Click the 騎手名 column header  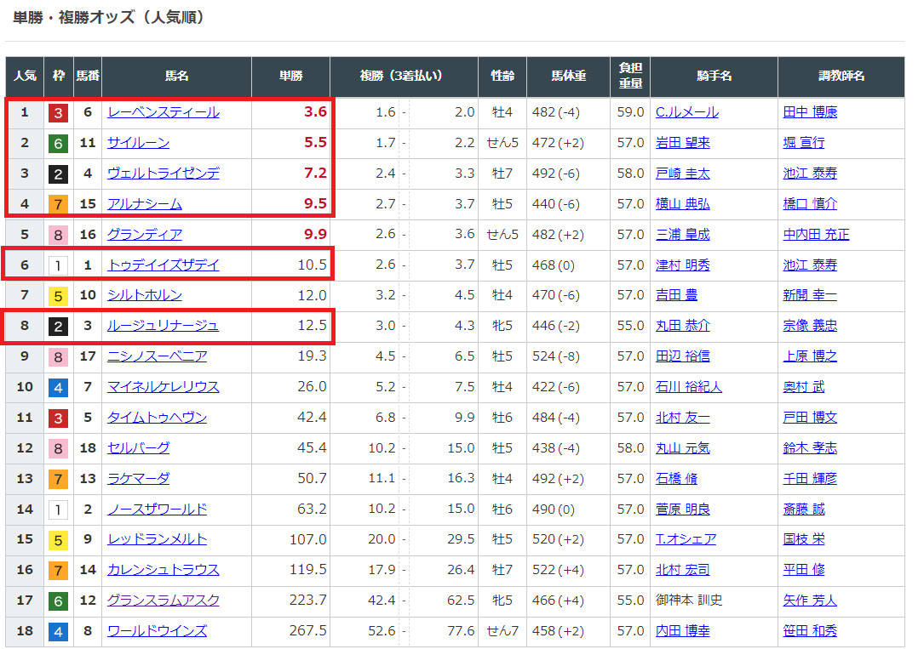tap(714, 77)
